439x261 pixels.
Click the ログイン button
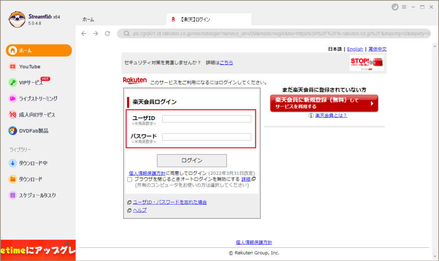point(192,161)
